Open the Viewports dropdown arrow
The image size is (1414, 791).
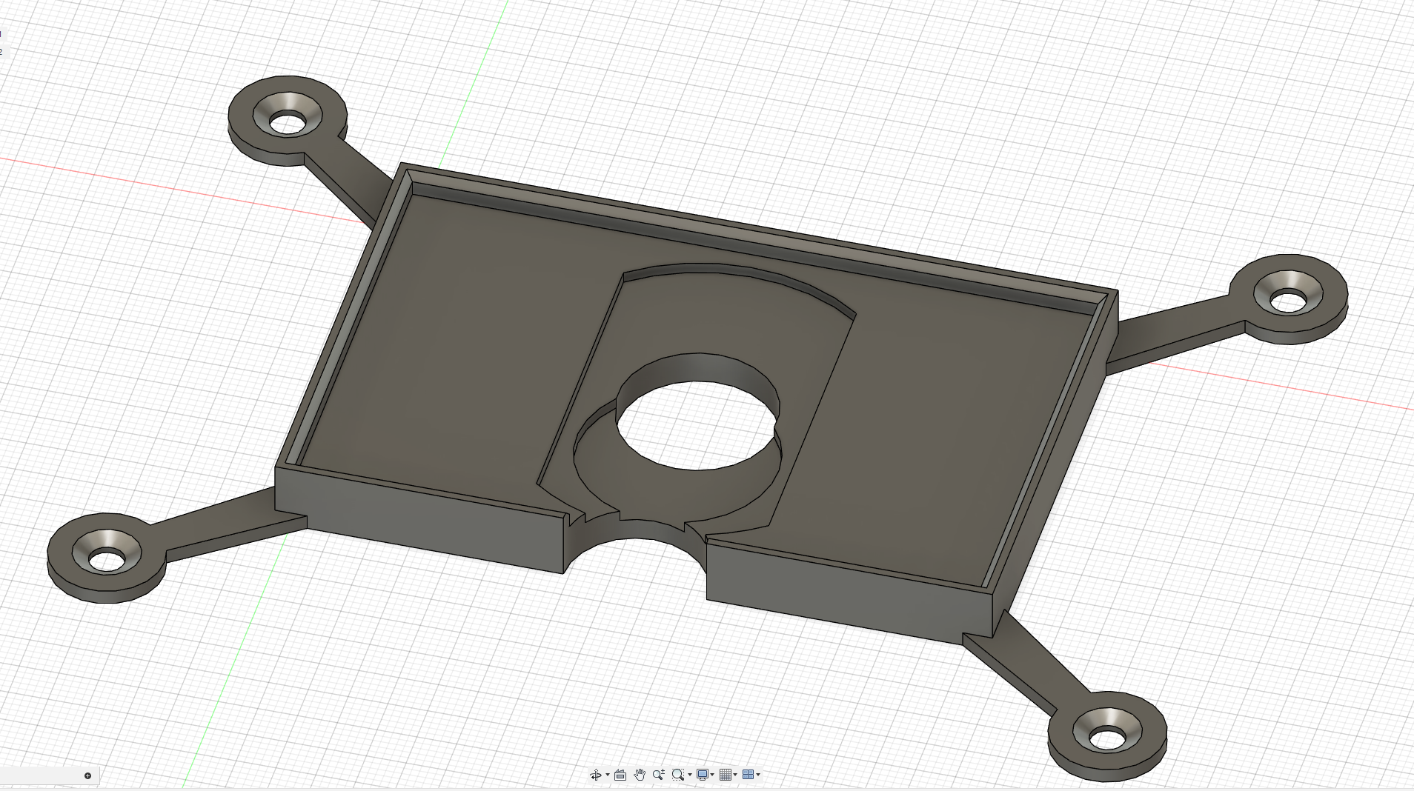759,775
